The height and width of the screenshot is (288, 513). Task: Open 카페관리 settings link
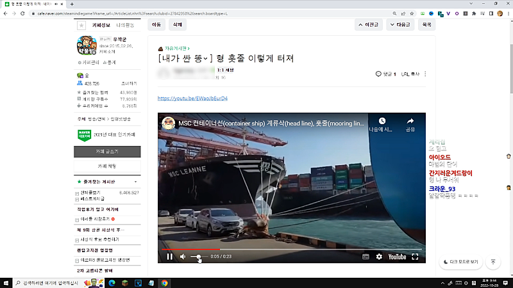coord(88,62)
